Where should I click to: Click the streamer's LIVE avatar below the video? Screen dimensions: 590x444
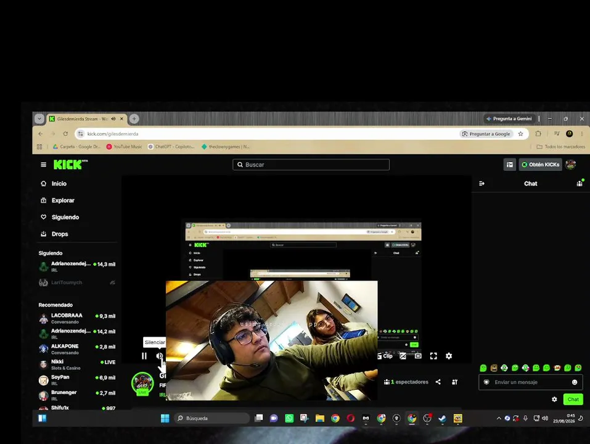click(142, 384)
